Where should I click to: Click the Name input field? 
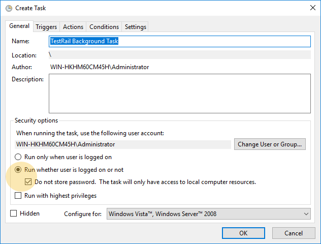click(x=179, y=41)
